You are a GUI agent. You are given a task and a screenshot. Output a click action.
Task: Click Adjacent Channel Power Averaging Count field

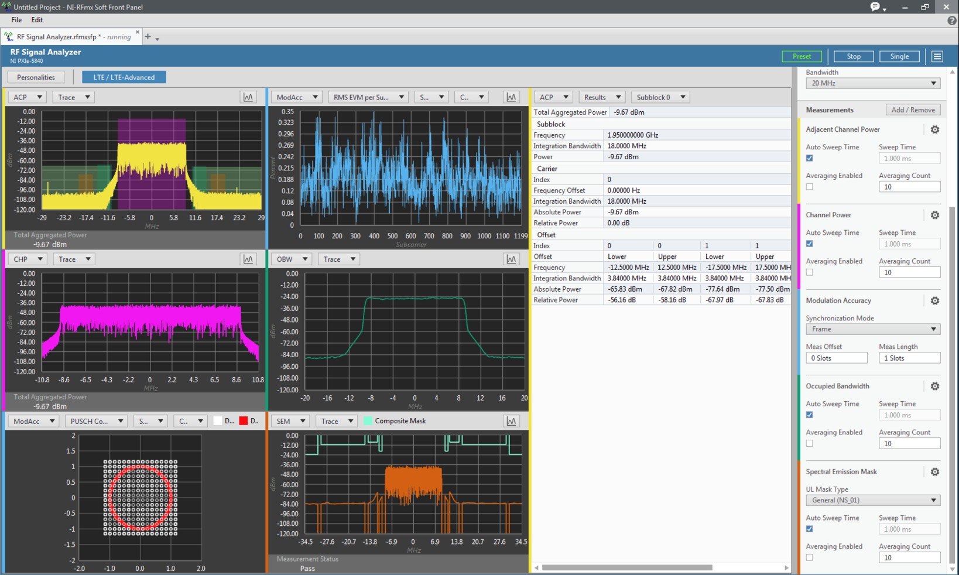pos(909,187)
